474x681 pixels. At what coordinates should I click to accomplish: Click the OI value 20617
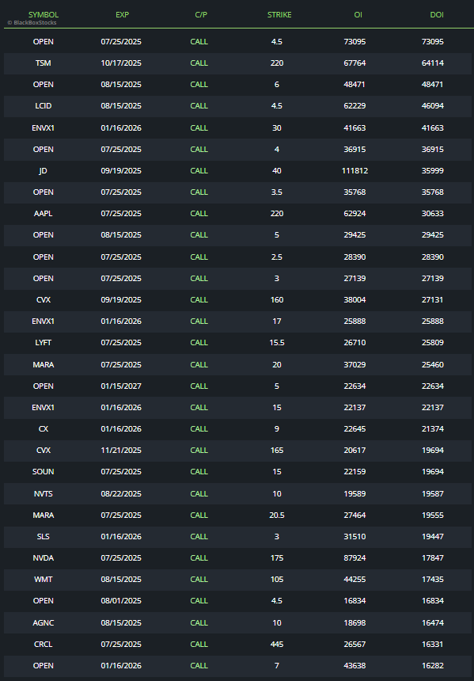coord(355,451)
